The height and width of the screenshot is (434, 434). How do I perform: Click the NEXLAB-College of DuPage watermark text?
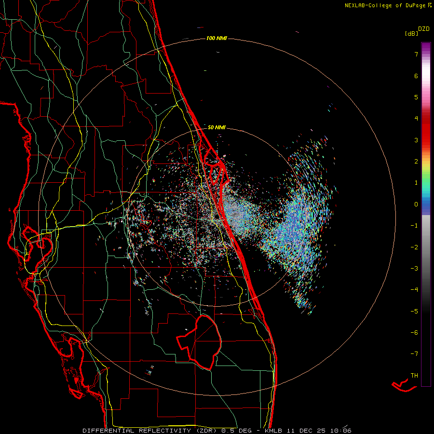[x=388, y=5]
